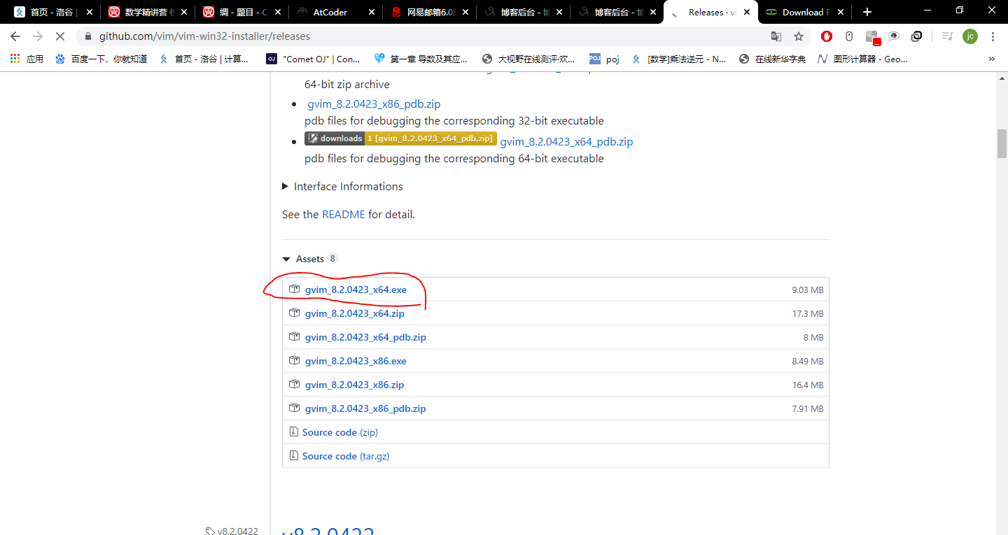The image size is (1008, 535).
Task: Click the v8.2.0422 tag label
Action: 232,532
